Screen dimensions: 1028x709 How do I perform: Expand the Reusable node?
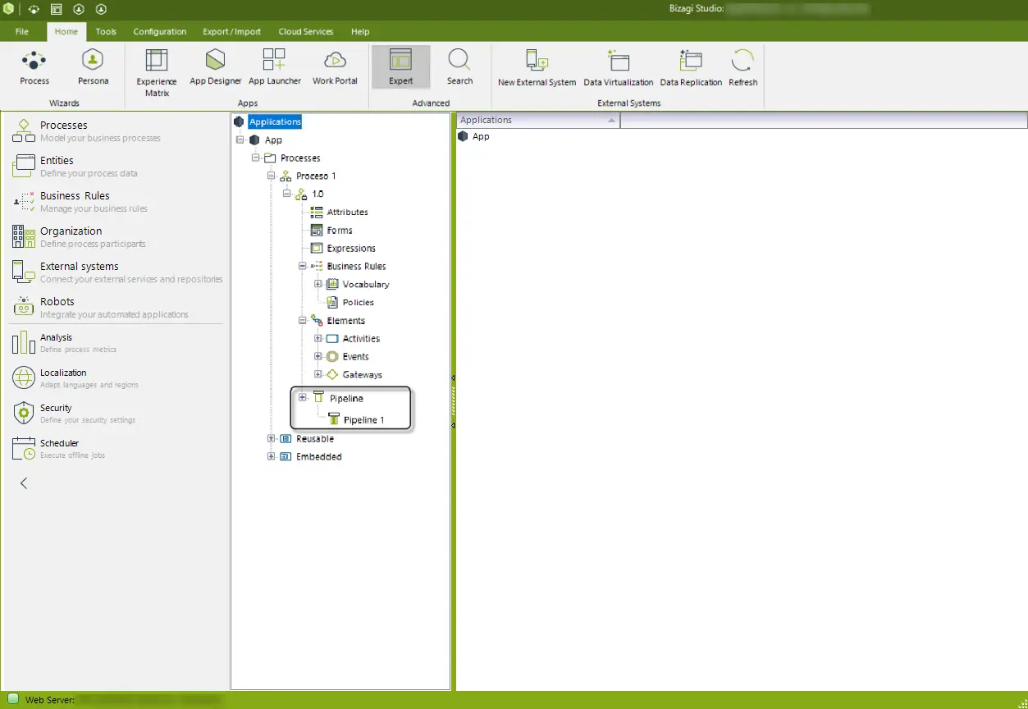272,438
